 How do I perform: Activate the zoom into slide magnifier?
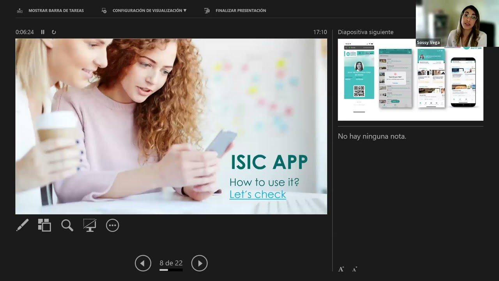[x=67, y=225]
